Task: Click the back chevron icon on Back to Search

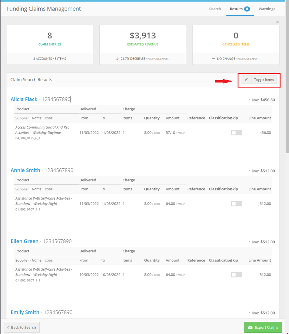Action: 8,328
